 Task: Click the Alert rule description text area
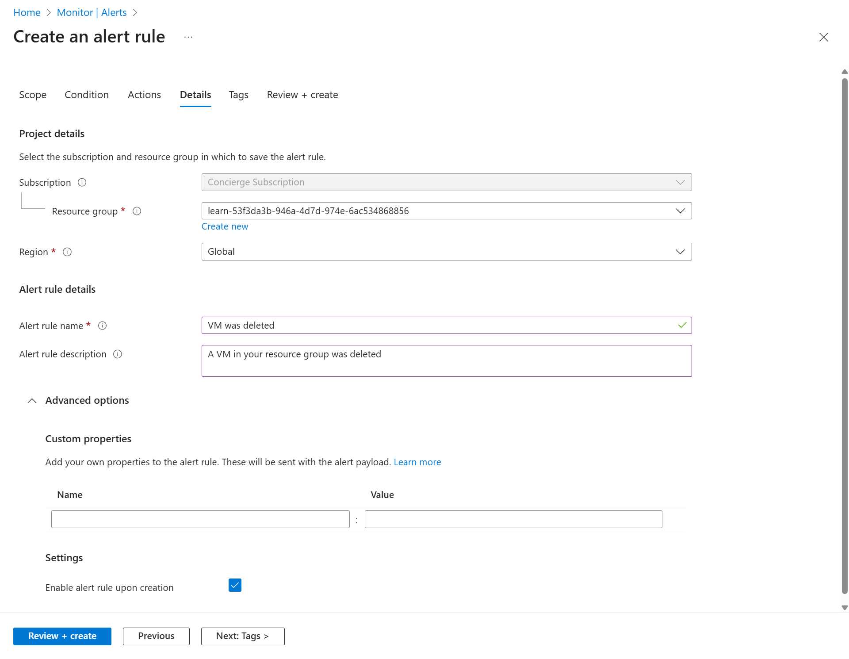click(447, 361)
